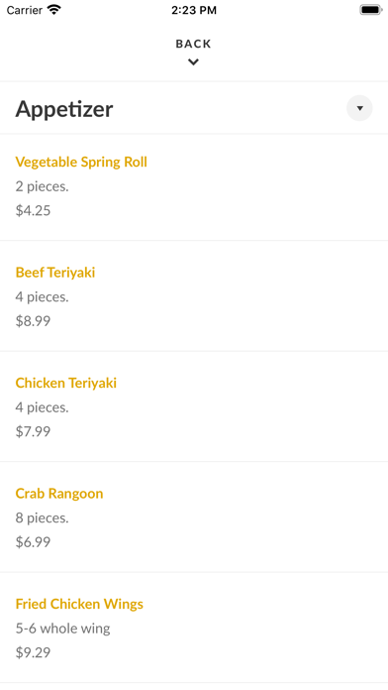
Task: Tap the BACK label at top
Action: pos(193,44)
